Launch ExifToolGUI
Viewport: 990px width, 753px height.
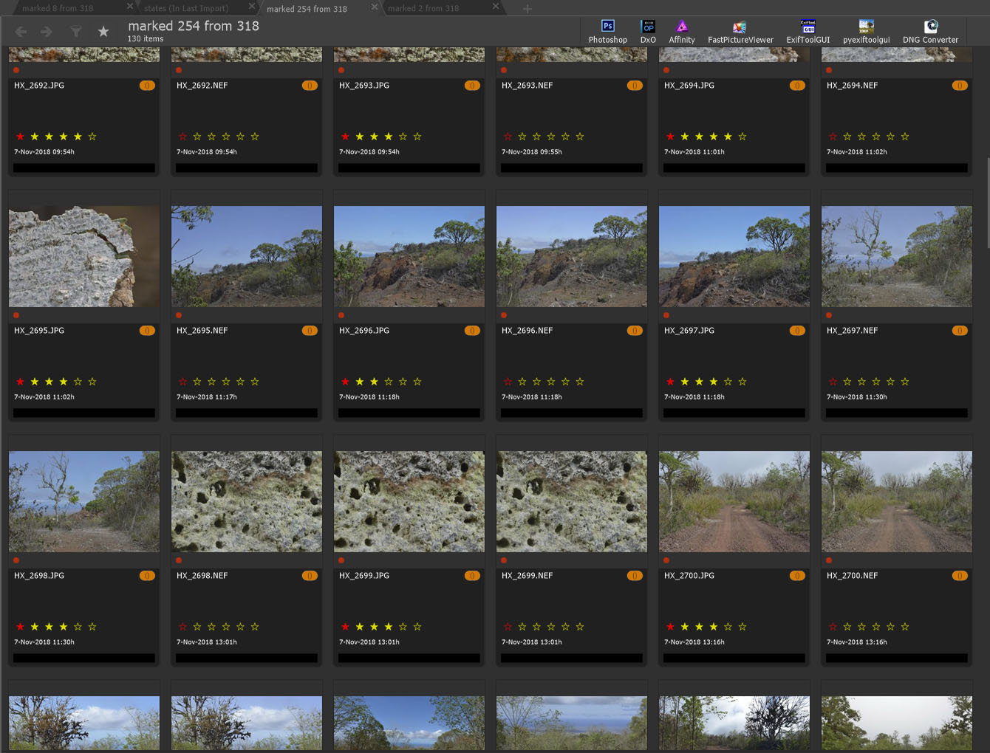808,32
